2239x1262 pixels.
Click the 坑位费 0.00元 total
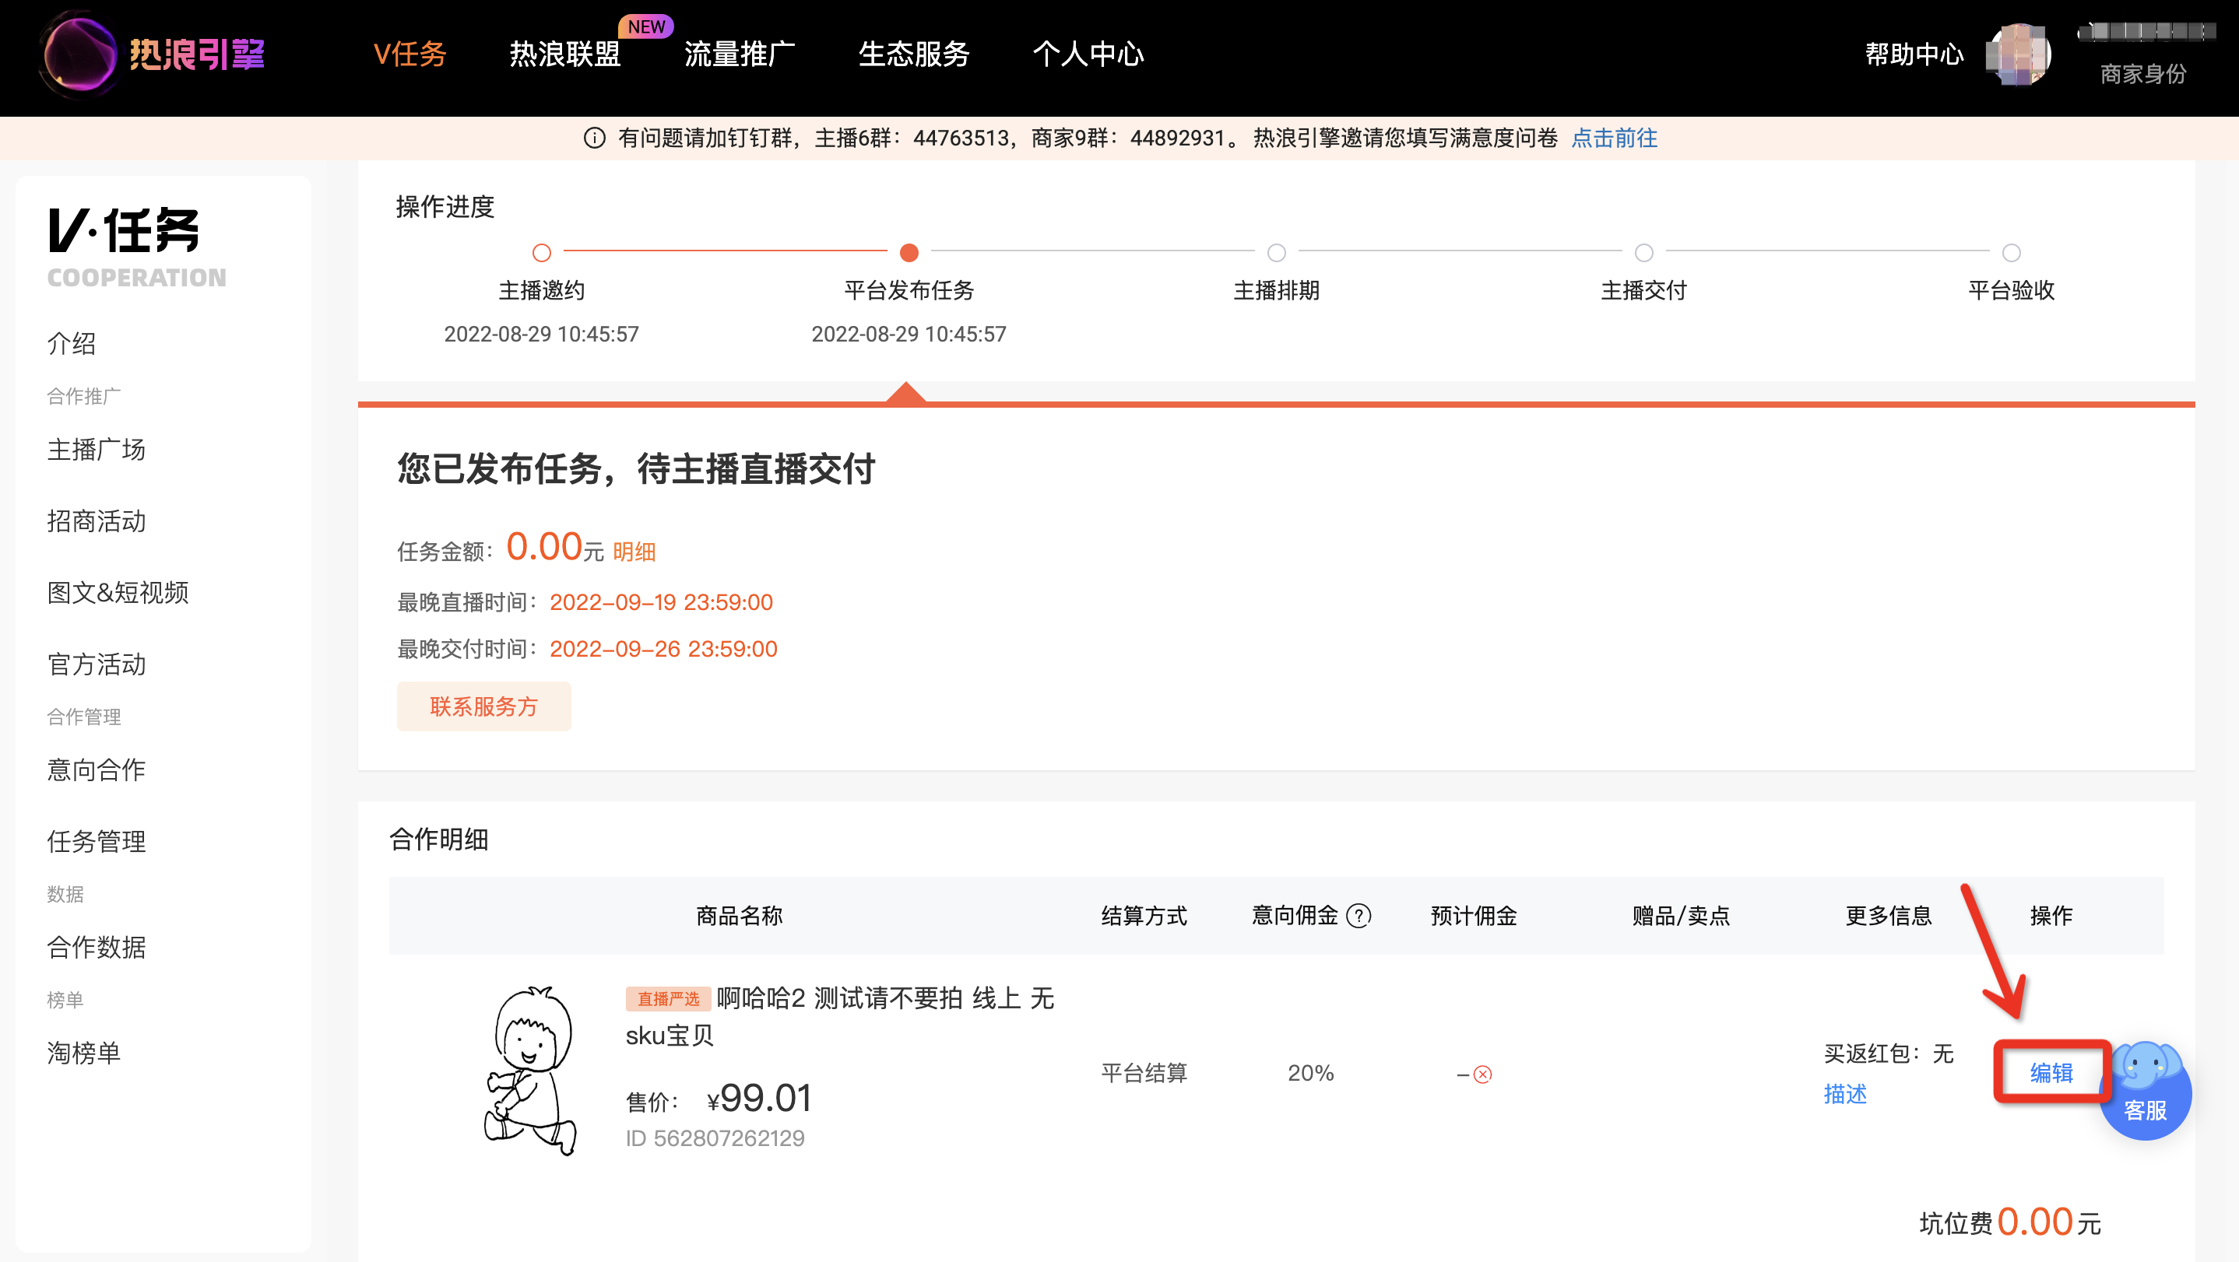(x=2009, y=1222)
